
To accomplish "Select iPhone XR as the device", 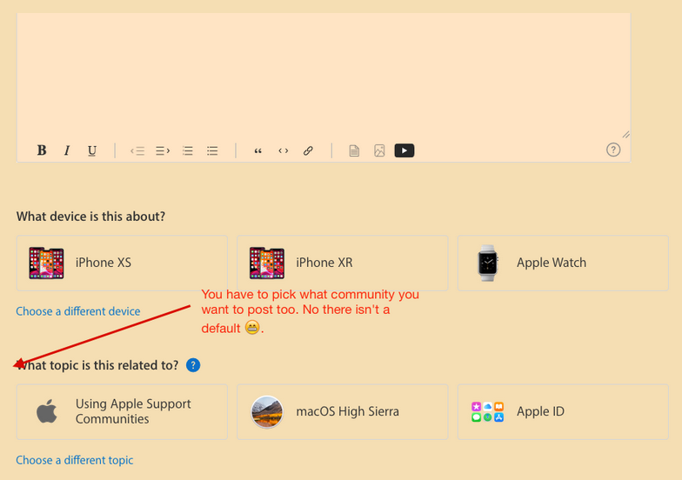I will (343, 263).
